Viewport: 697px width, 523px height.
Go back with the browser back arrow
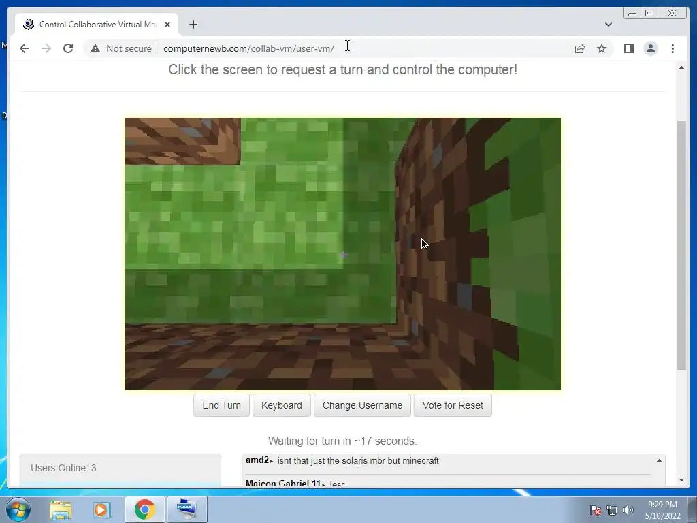[x=25, y=48]
